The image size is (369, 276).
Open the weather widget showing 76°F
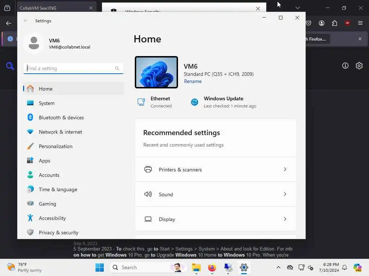pos(24,267)
